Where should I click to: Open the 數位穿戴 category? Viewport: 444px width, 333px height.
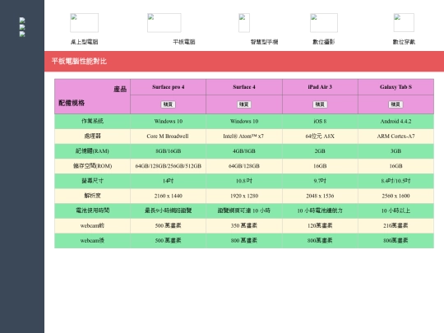(404, 42)
